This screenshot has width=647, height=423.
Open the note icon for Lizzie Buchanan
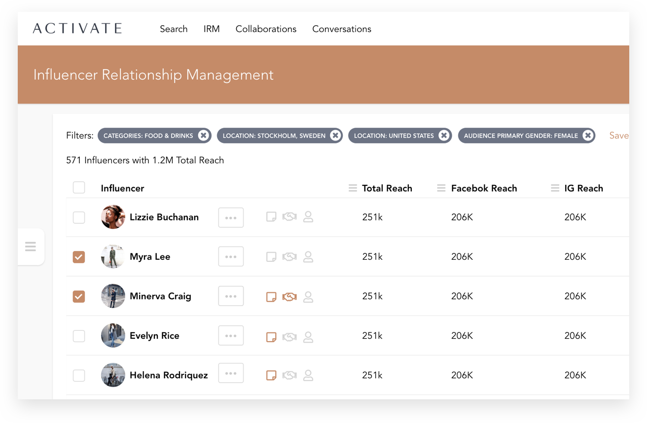[271, 217]
